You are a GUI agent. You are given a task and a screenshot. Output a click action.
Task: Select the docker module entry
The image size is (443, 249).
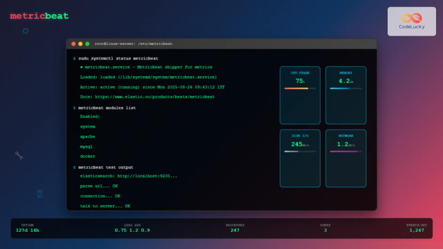pyautogui.click(x=87, y=156)
